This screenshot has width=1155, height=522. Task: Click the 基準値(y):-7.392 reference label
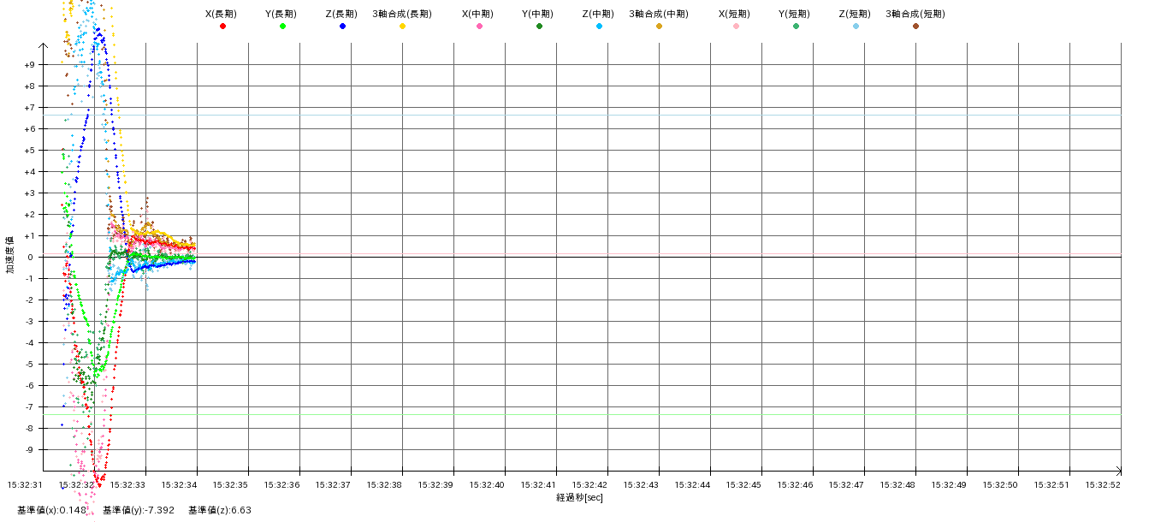(139, 510)
